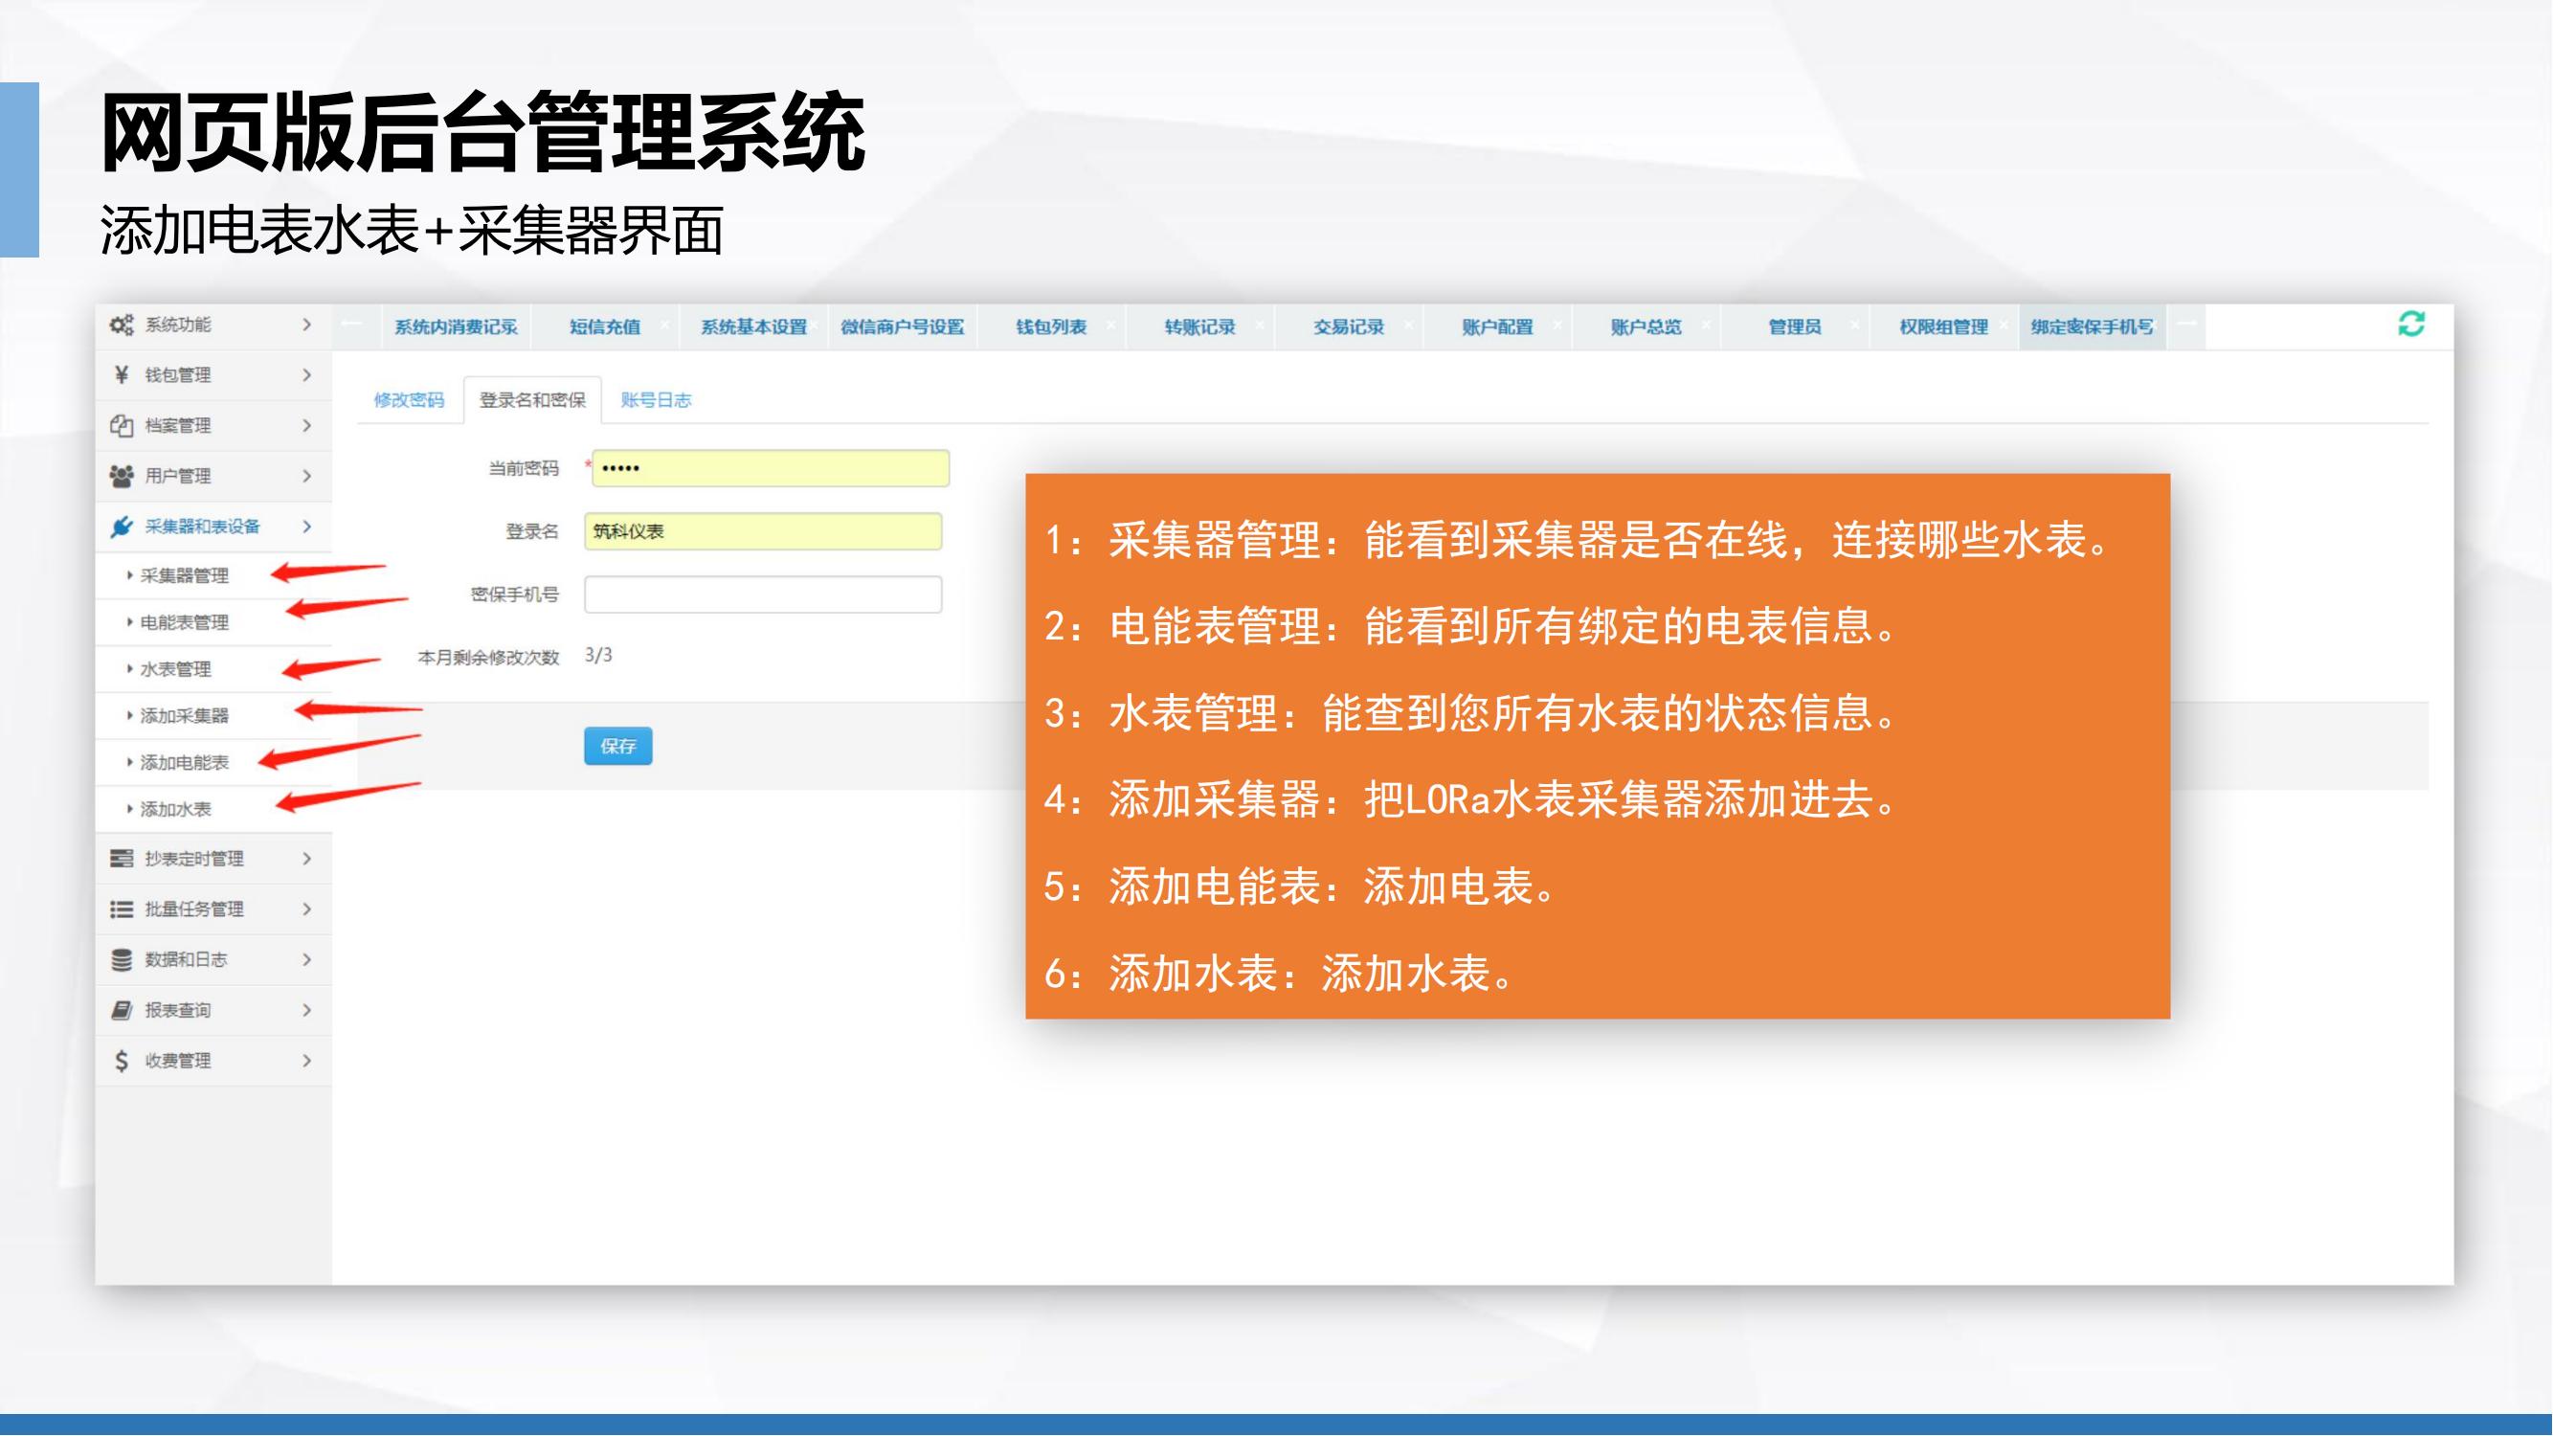Image resolution: width=2553 pixels, height=1436 pixels.
Task: Switch to the 账户总览 tab
Action: pos(1646,327)
